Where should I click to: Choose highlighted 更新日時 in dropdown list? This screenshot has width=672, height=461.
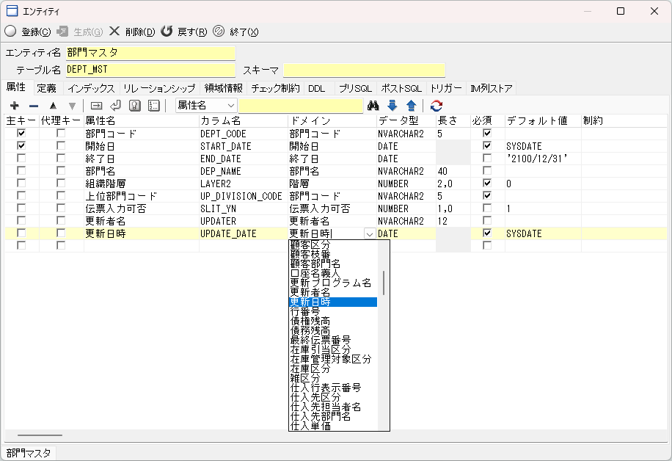(x=333, y=302)
